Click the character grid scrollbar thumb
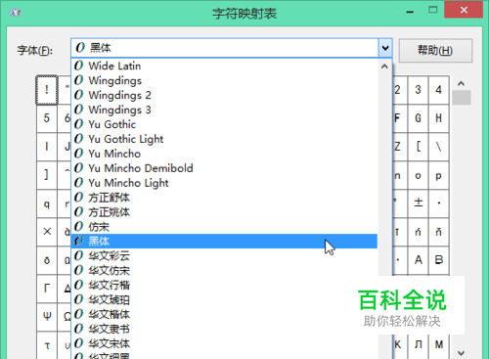The height and width of the screenshot is (359, 489). [462, 98]
